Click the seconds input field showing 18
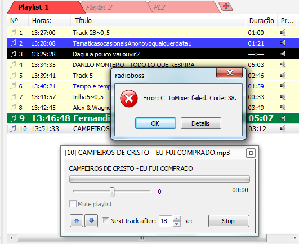The height and width of the screenshot is (244, 299). 166,221
